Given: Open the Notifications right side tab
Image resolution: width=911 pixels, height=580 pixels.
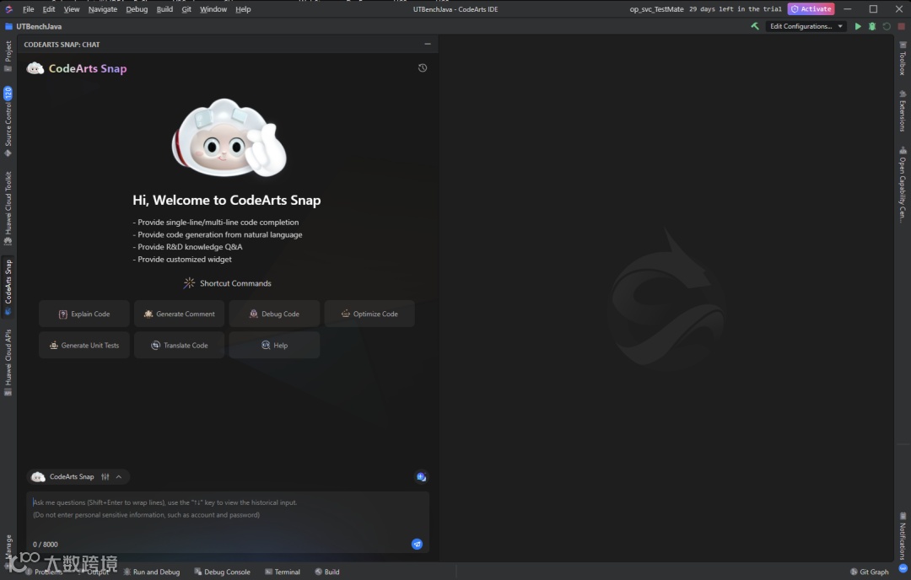Looking at the screenshot, I should 903,535.
